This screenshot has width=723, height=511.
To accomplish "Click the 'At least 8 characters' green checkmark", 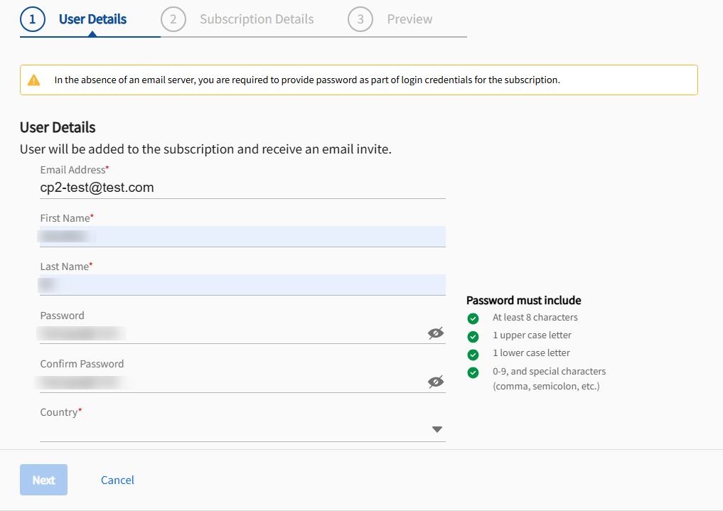I will point(473,318).
